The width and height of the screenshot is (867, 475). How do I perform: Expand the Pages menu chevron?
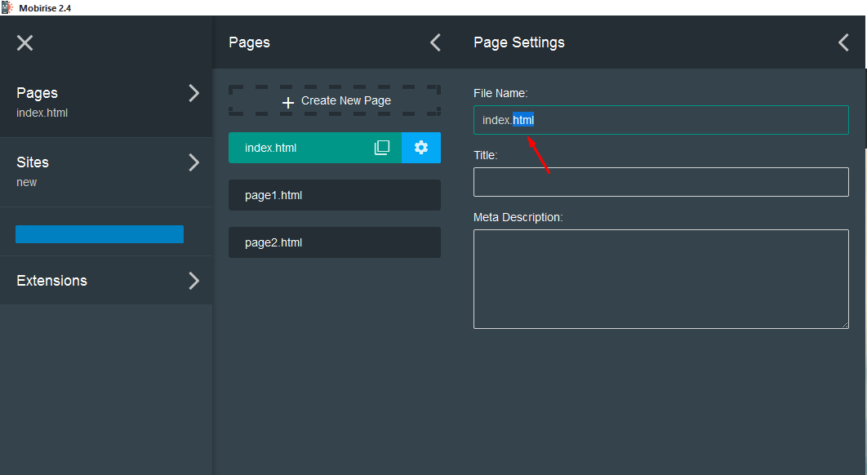tap(193, 93)
